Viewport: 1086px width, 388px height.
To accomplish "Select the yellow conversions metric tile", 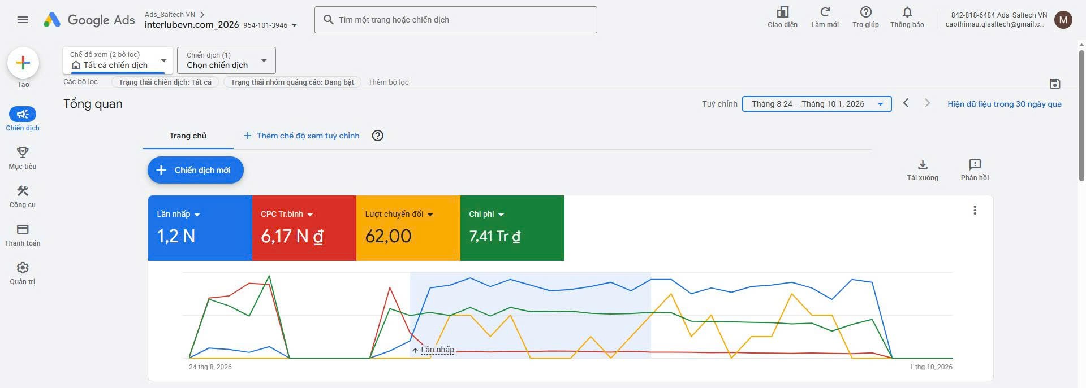I will 408,228.
